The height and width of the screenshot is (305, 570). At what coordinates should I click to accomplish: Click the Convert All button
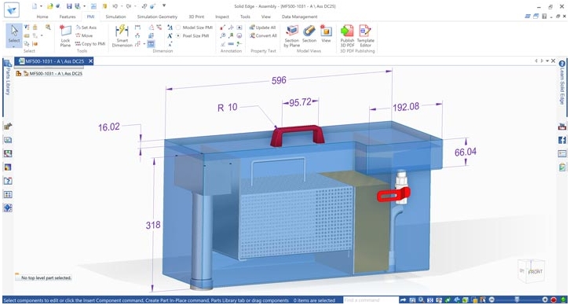click(x=264, y=35)
